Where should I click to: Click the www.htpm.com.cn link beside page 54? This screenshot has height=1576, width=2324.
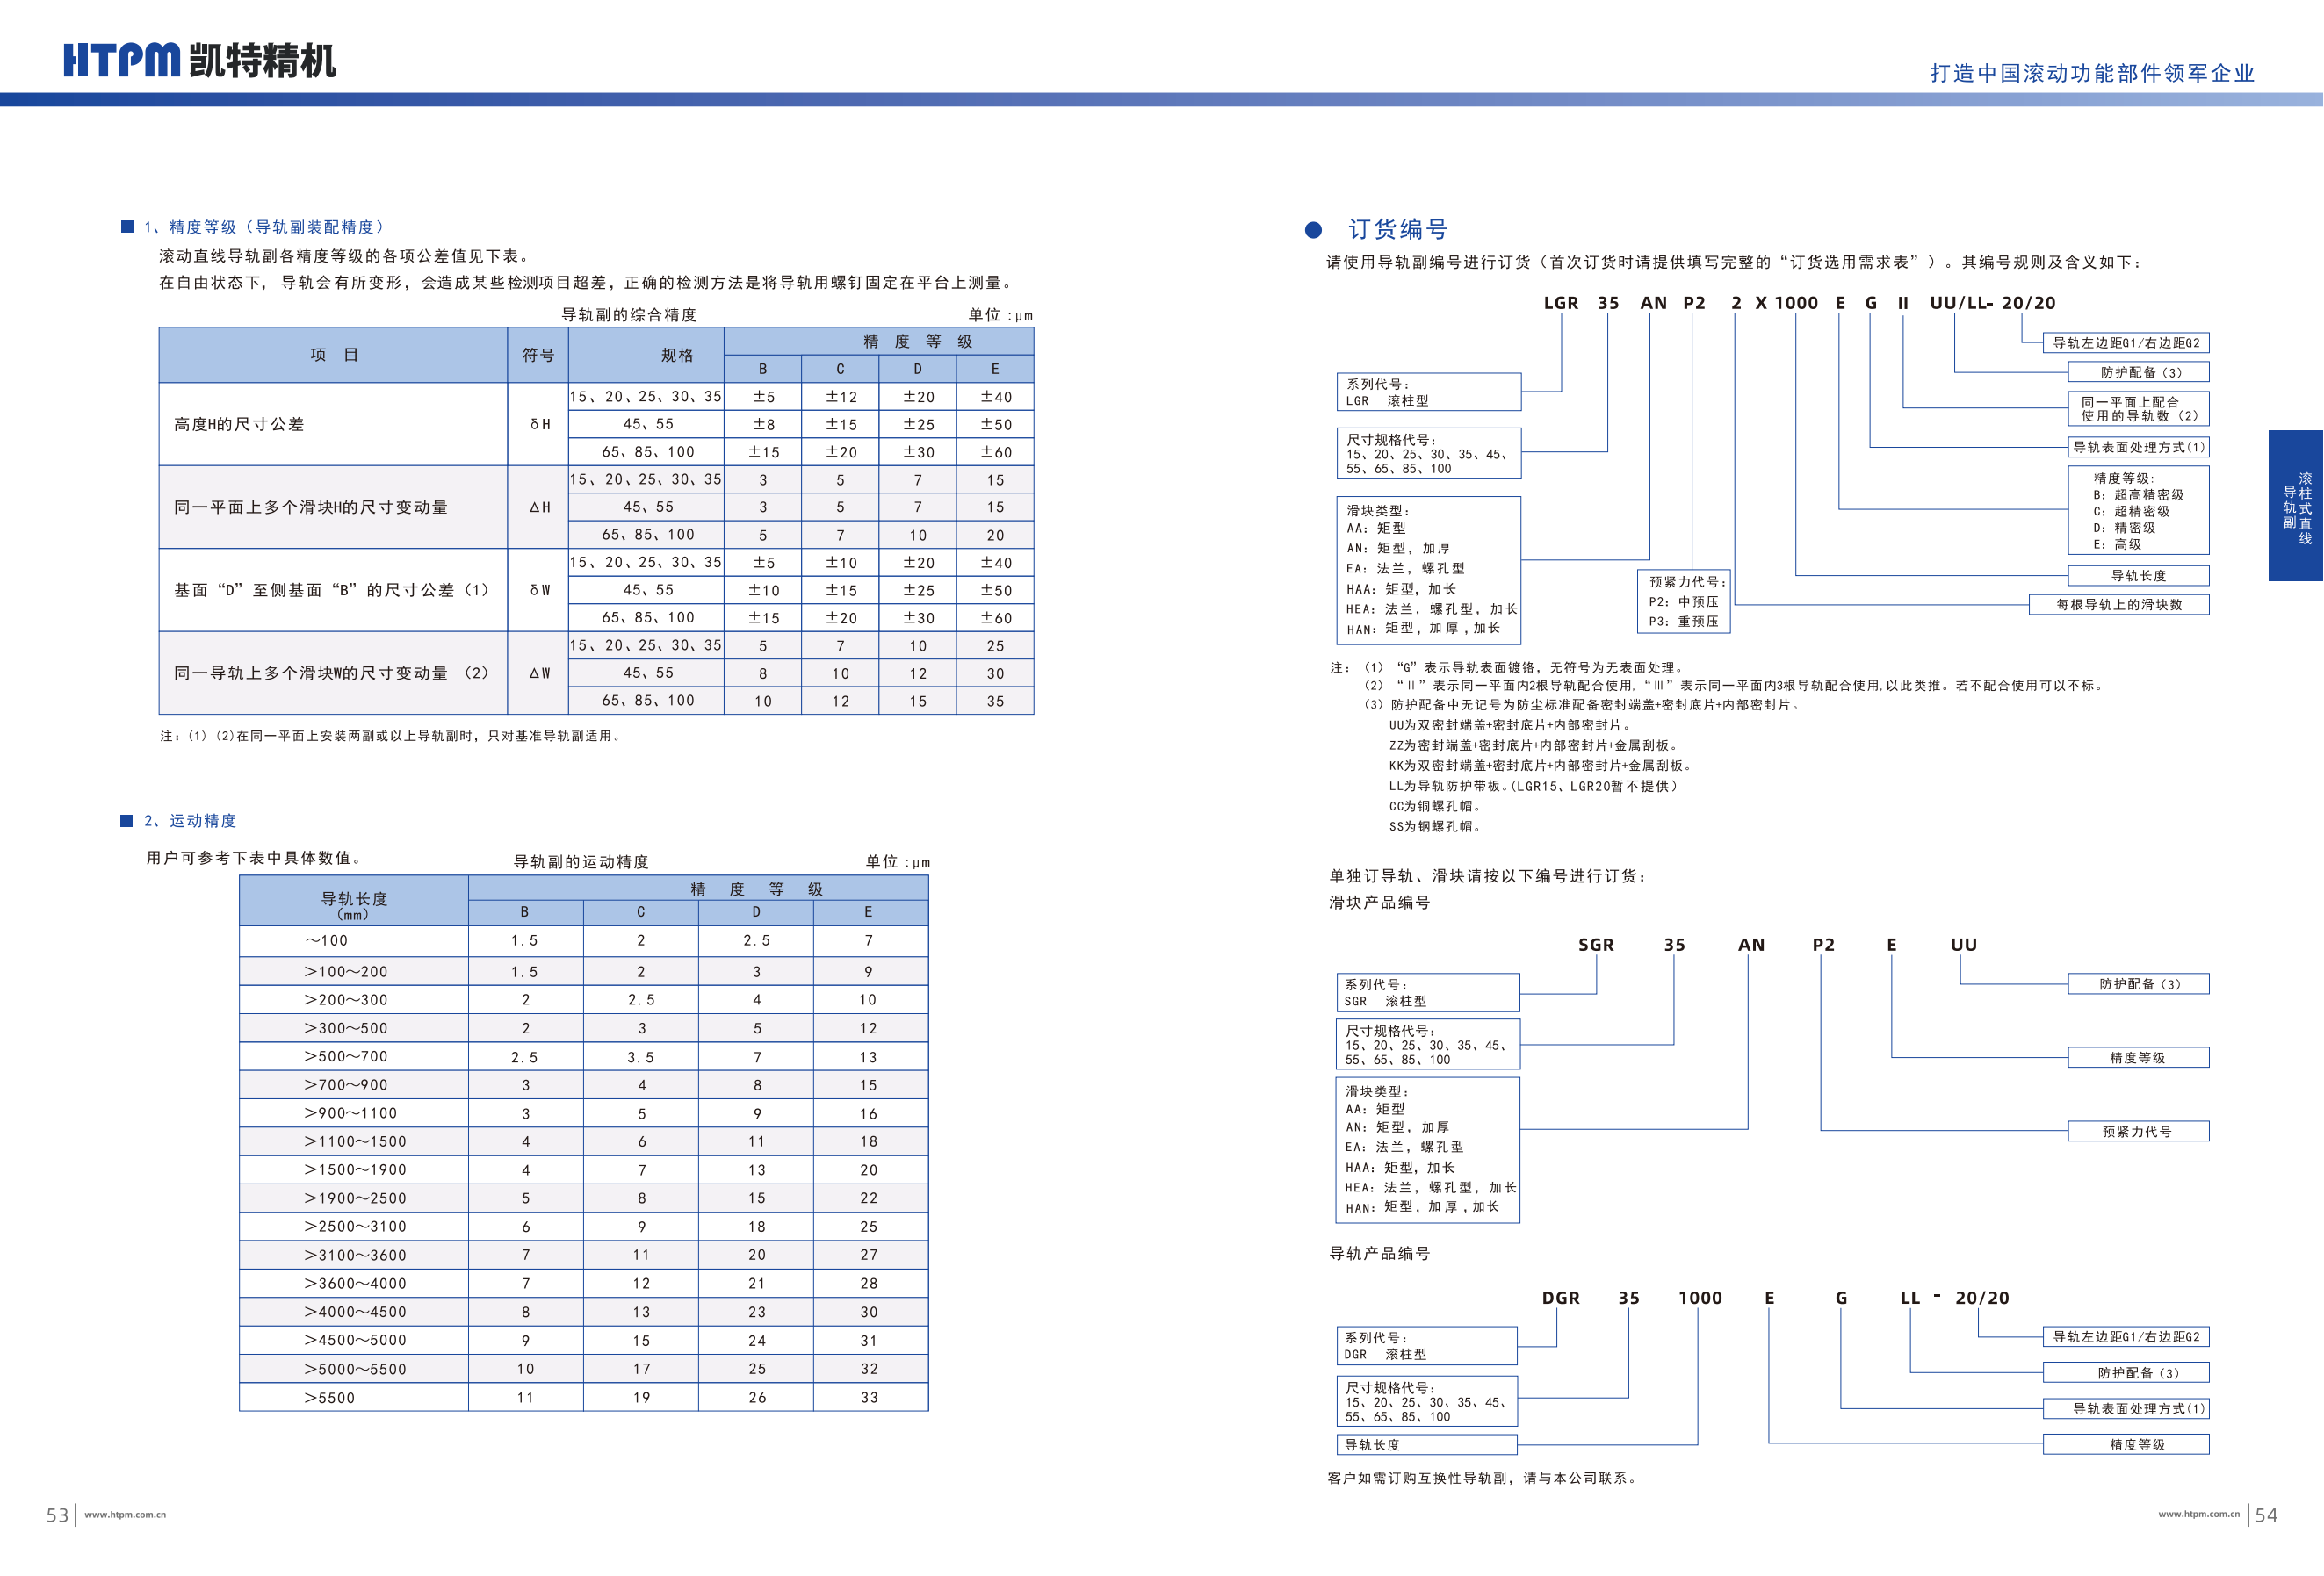pyautogui.click(x=2198, y=1513)
